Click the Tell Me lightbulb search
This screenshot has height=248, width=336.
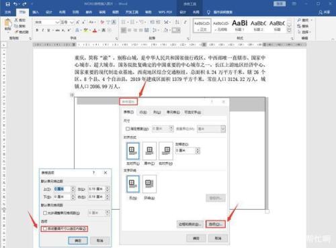208,12
